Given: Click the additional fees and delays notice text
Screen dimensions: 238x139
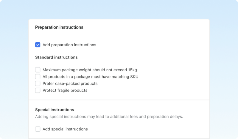Looking at the screenshot, I should pos(109,116).
